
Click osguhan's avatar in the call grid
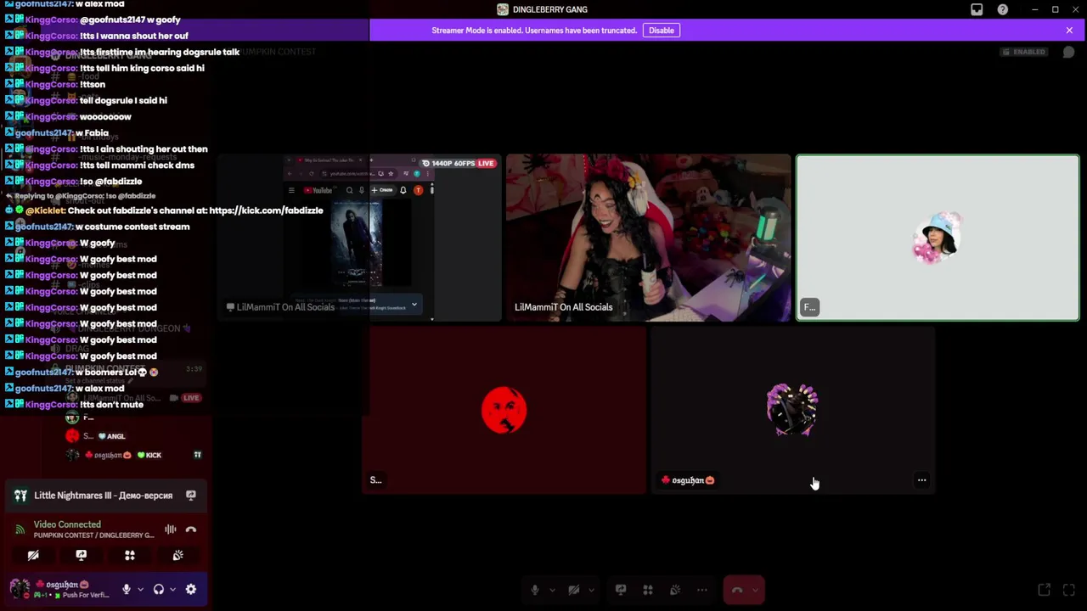pyautogui.click(x=792, y=410)
